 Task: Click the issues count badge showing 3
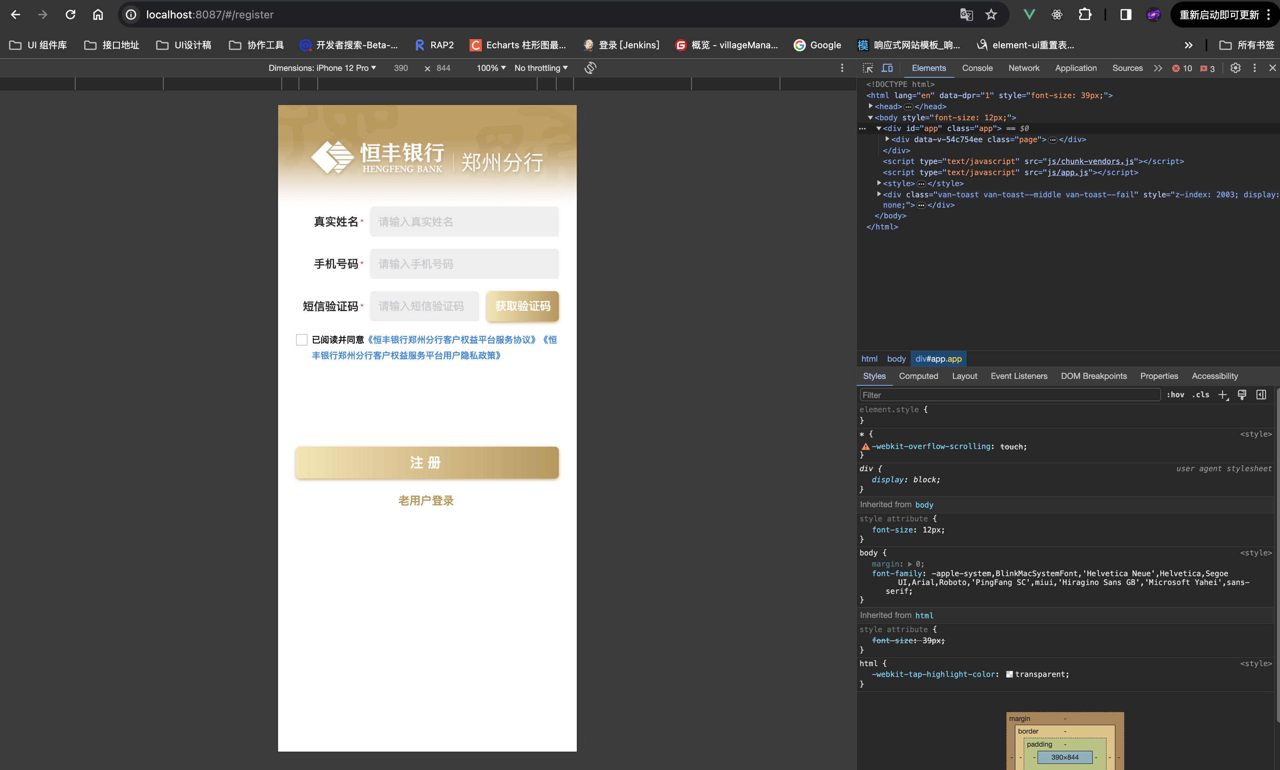[1207, 69]
